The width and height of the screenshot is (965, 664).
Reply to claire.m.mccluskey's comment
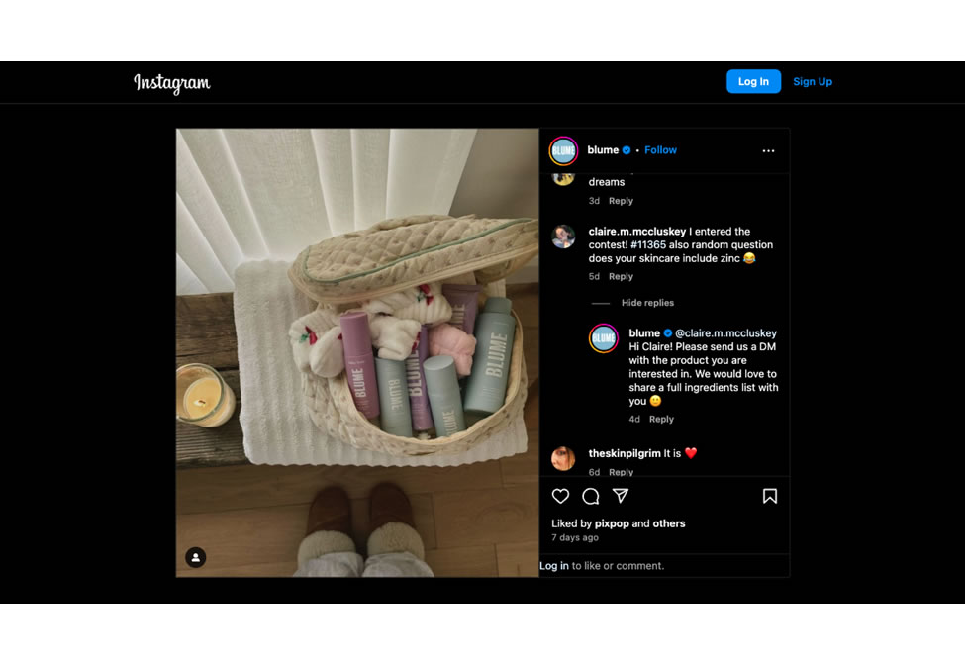pyautogui.click(x=621, y=277)
